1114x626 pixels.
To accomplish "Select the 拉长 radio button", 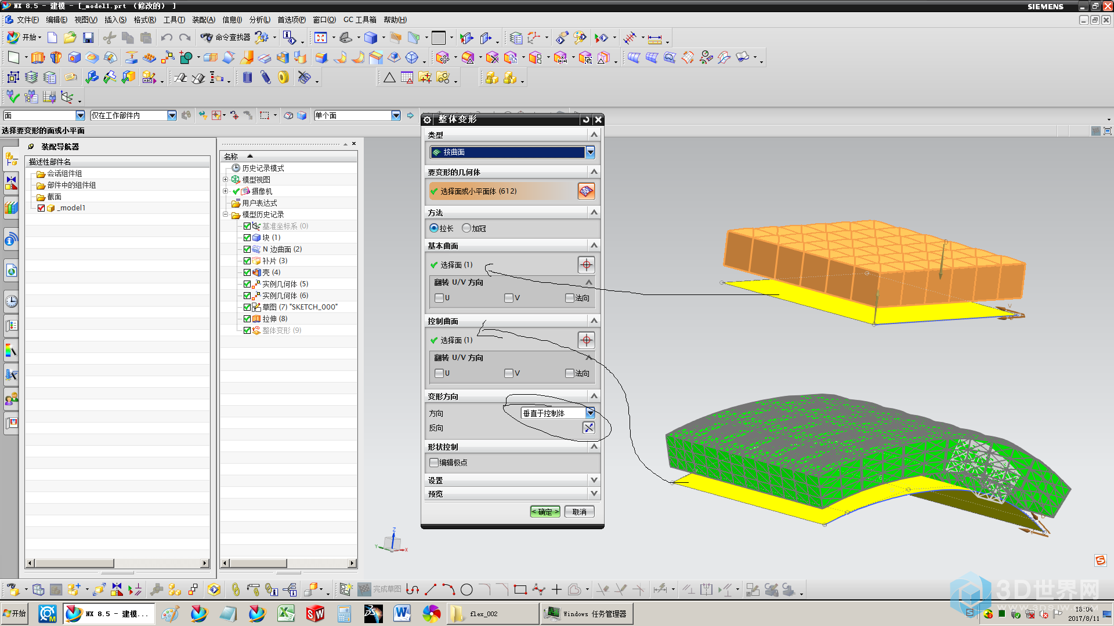I will pyautogui.click(x=434, y=228).
